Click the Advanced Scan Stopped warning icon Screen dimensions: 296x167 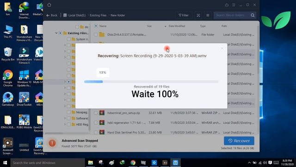coord(52,143)
